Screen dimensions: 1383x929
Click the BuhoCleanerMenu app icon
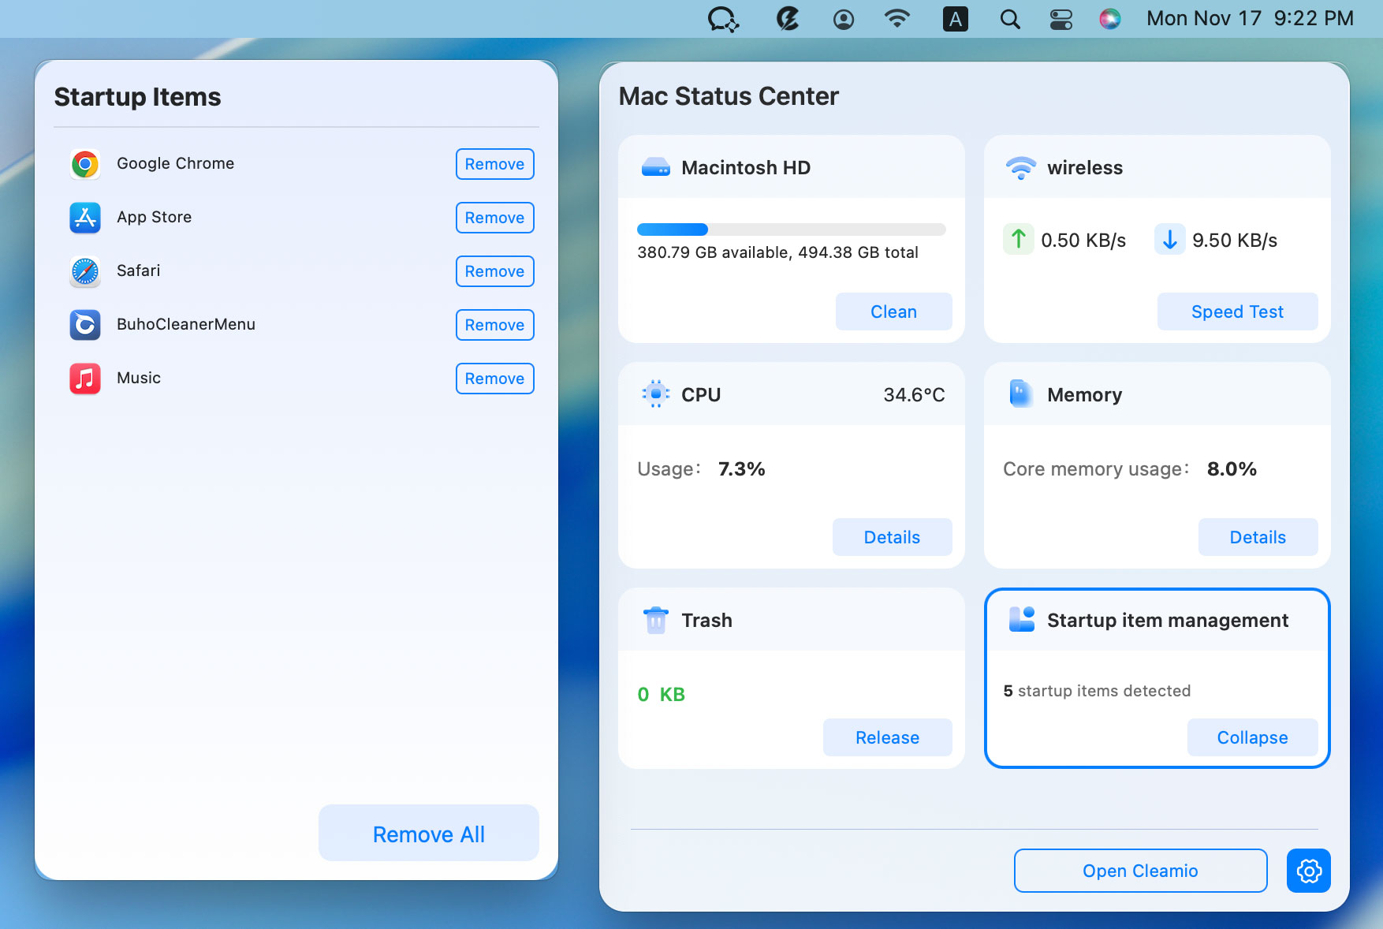point(85,325)
